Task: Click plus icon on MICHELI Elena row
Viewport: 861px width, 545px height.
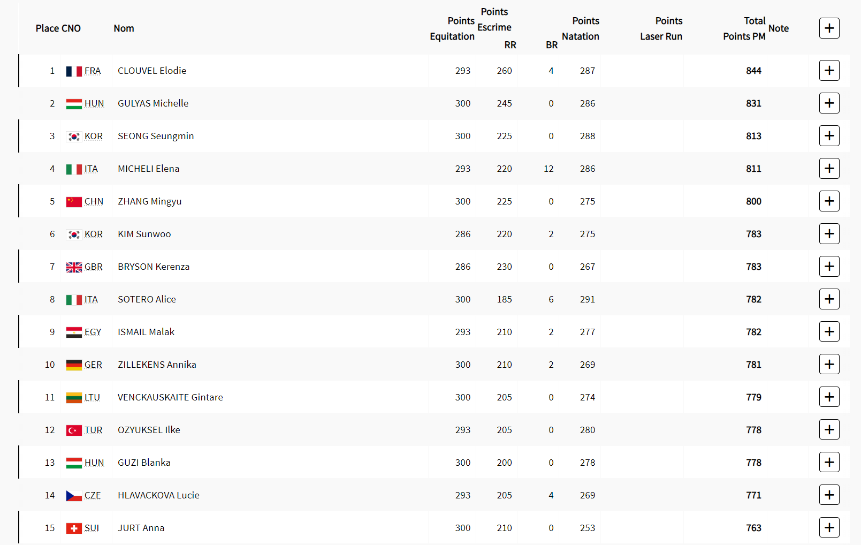Action: 829,169
